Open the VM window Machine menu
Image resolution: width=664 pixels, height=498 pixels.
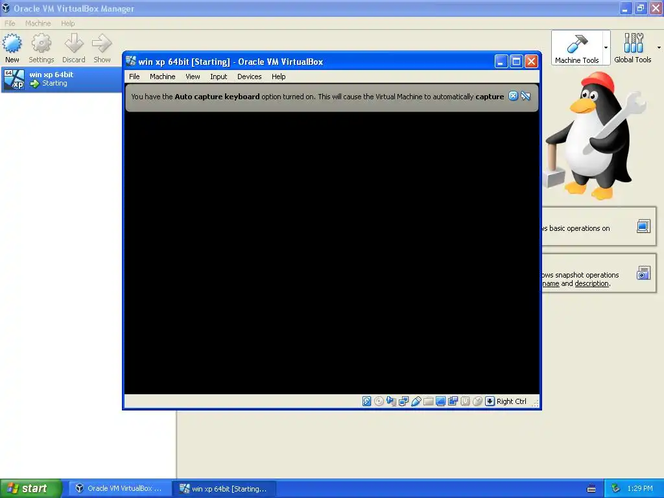click(x=162, y=77)
